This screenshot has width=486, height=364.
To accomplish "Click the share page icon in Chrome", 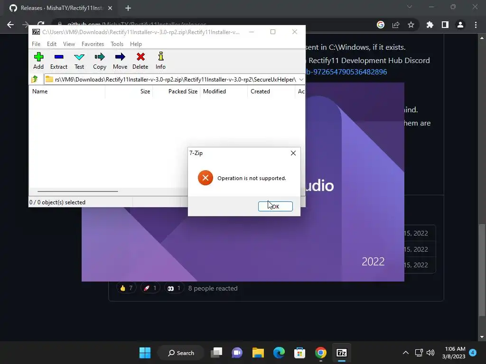I will [396, 25].
